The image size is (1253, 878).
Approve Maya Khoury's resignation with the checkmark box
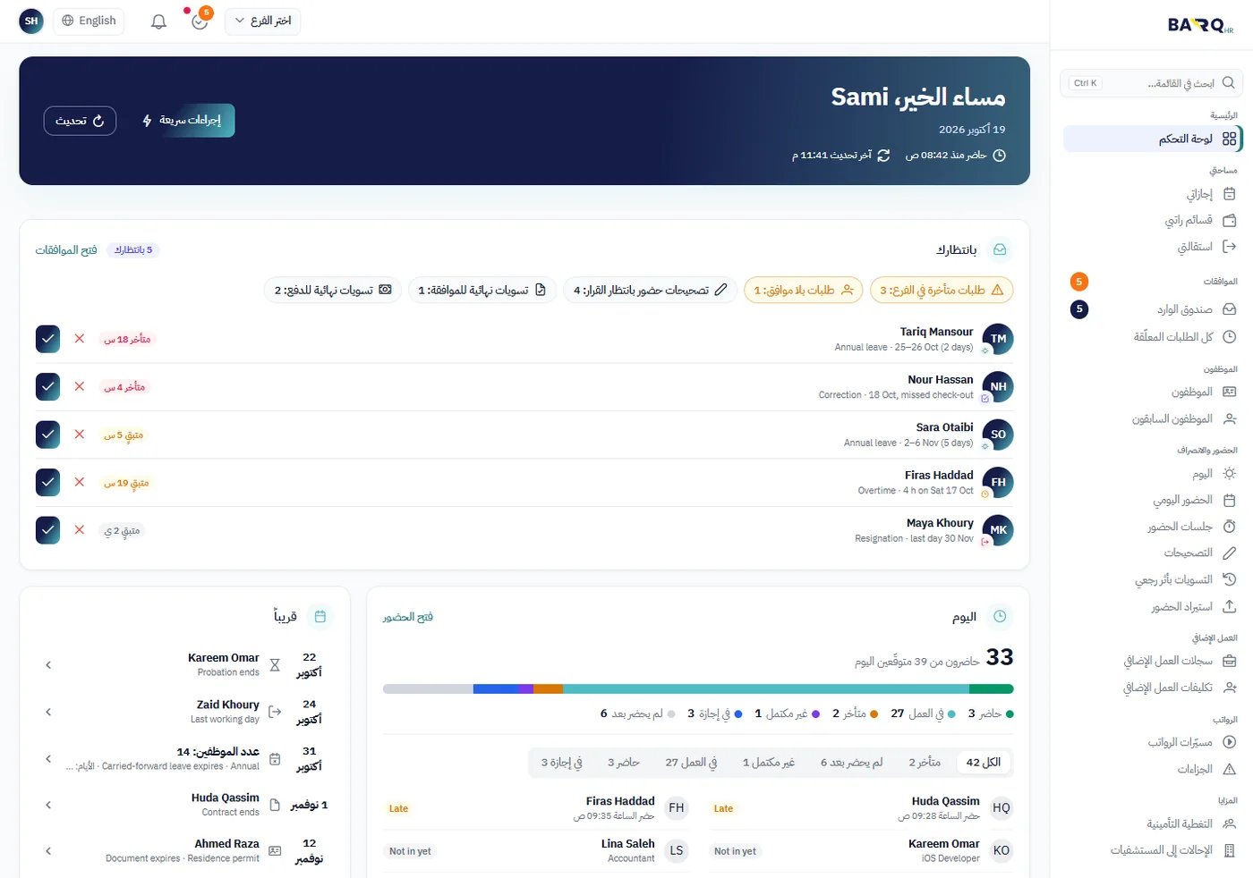(48, 530)
